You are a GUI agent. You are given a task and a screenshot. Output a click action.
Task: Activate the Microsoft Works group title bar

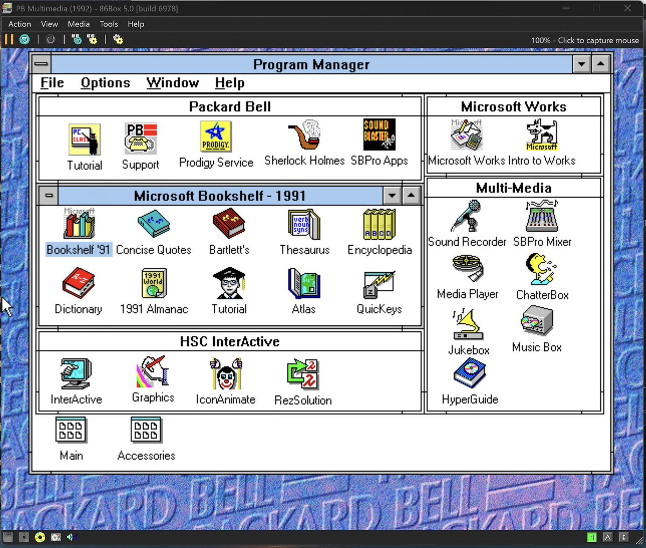click(x=514, y=107)
